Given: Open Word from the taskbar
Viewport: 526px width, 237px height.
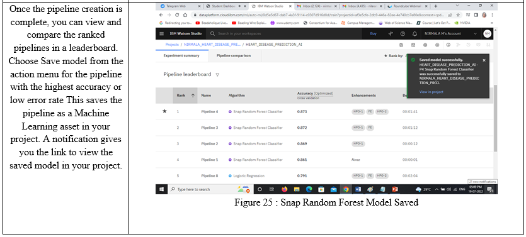Looking at the screenshot, I should 358,189.
